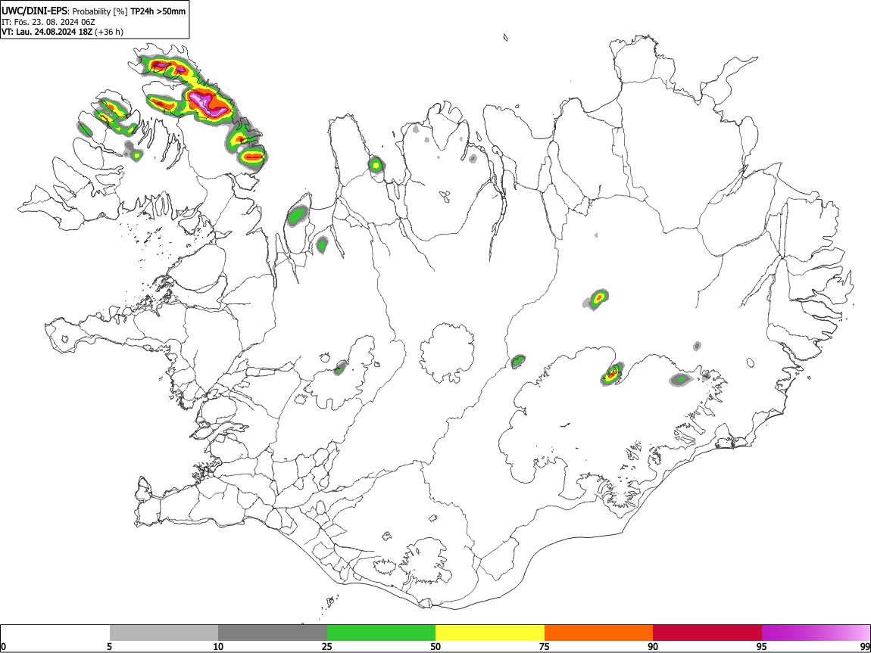The height and width of the screenshot is (653, 871).
Task: Click the purple high-probability core in the Westfjords
Action: (204, 104)
